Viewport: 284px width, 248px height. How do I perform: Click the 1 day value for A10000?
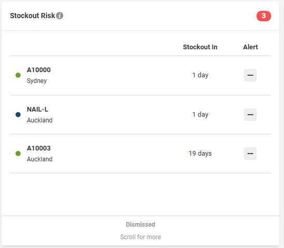200,75
